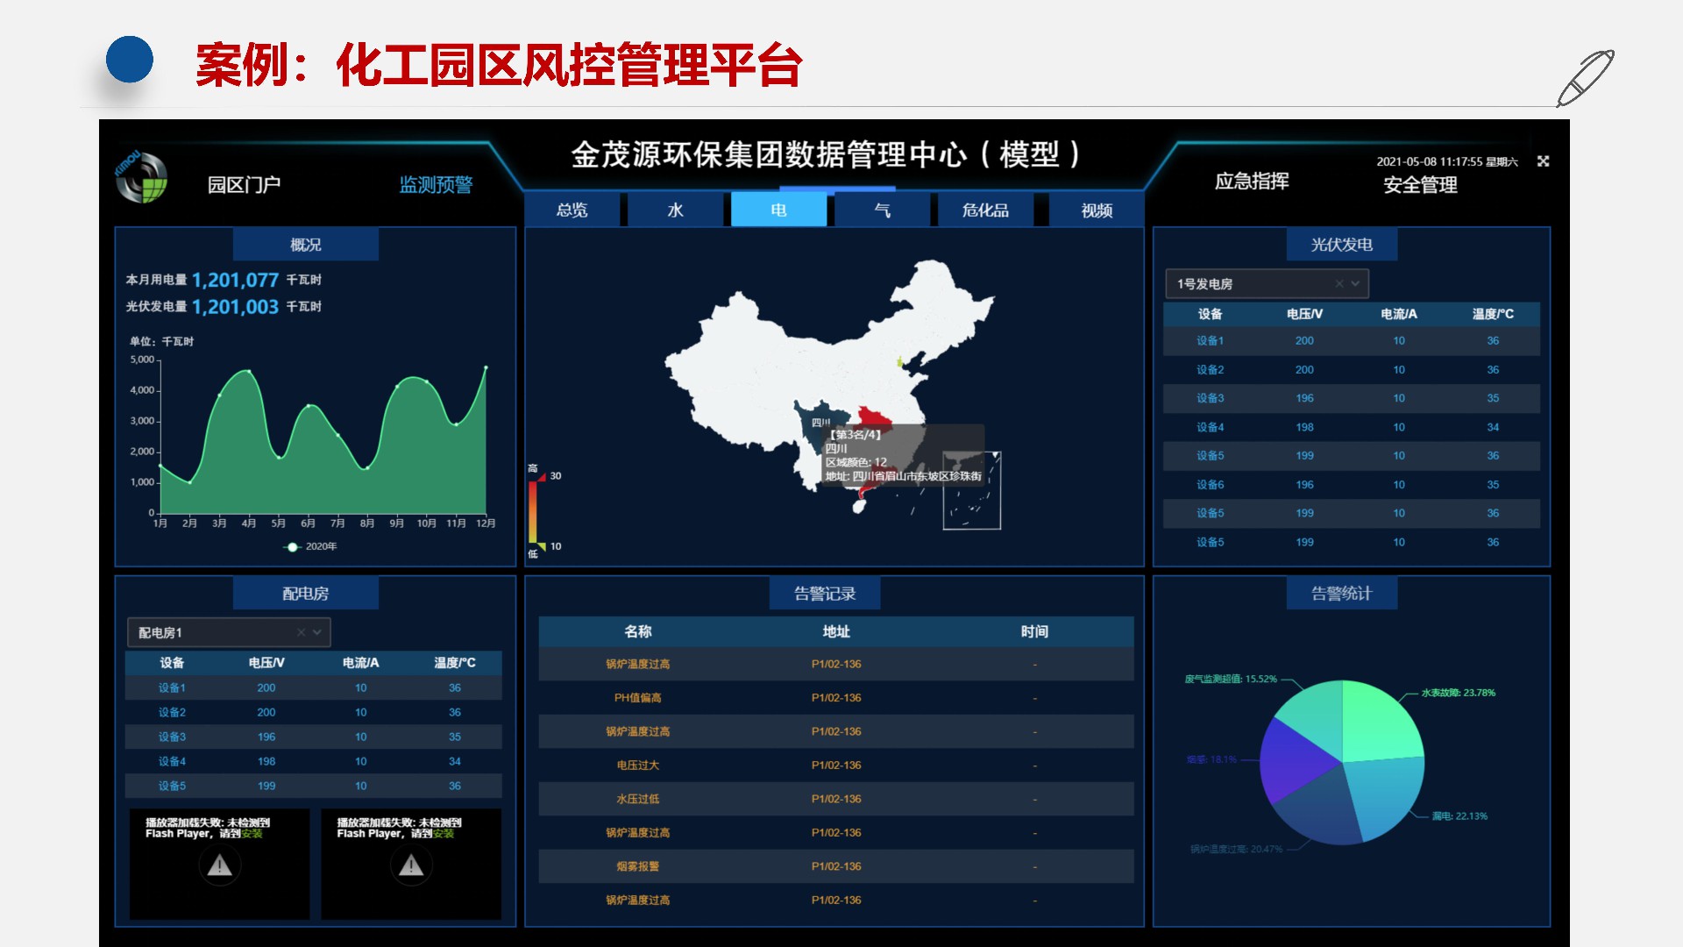Clear the 1号发电房 selection with the X

pos(1339,284)
